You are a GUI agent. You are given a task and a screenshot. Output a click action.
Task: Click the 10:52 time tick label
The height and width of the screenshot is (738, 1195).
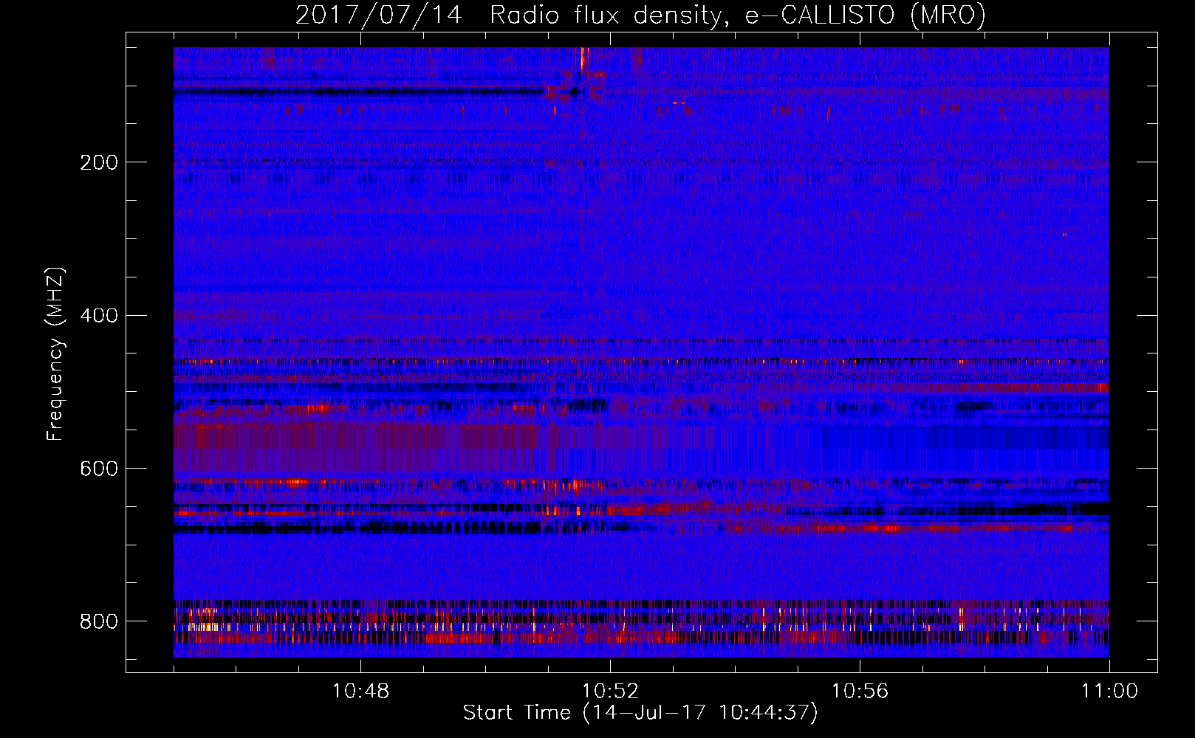click(610, 692)
